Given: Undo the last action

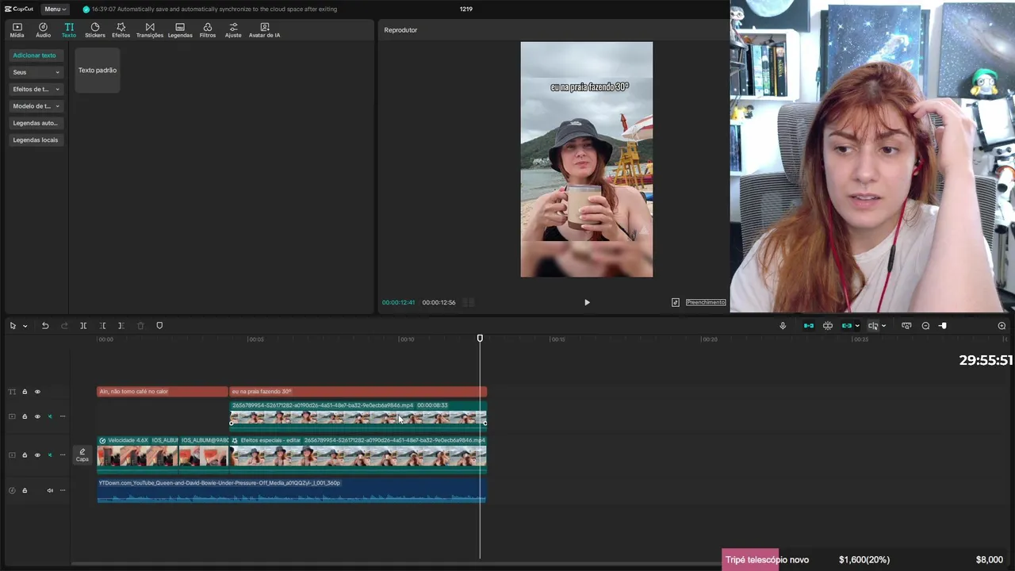Looking at the screenshot, I should click(x=45, y=326).
